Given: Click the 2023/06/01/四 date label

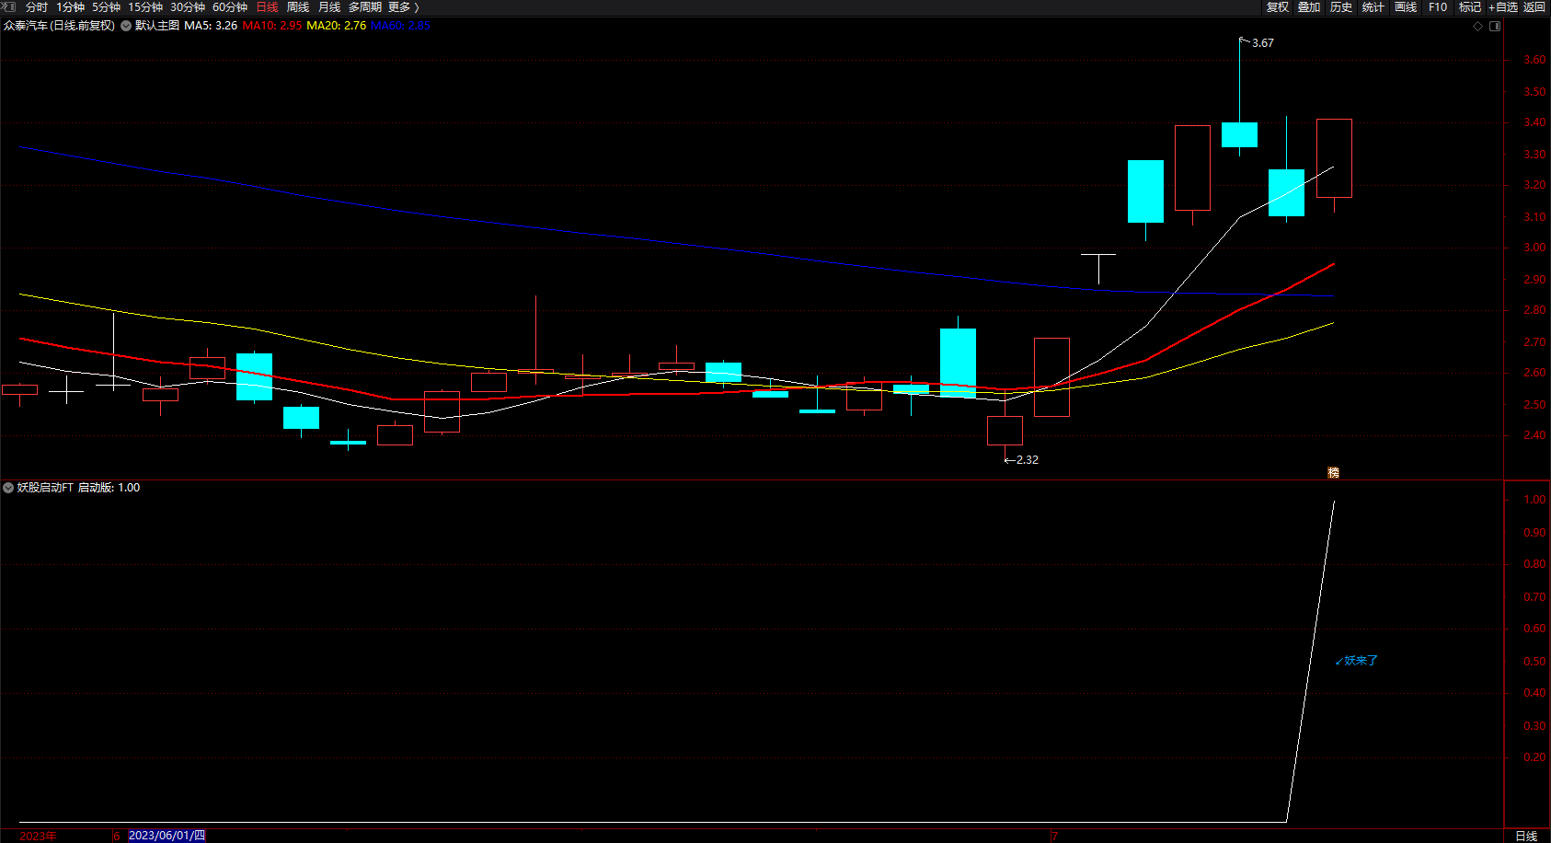Looking at the screenshot, I should [167, 836].
